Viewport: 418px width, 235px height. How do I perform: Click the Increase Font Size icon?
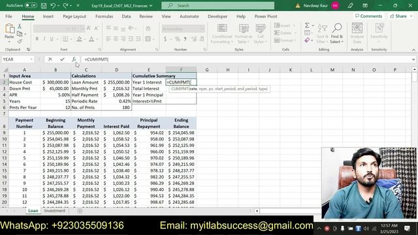(89, 28)
